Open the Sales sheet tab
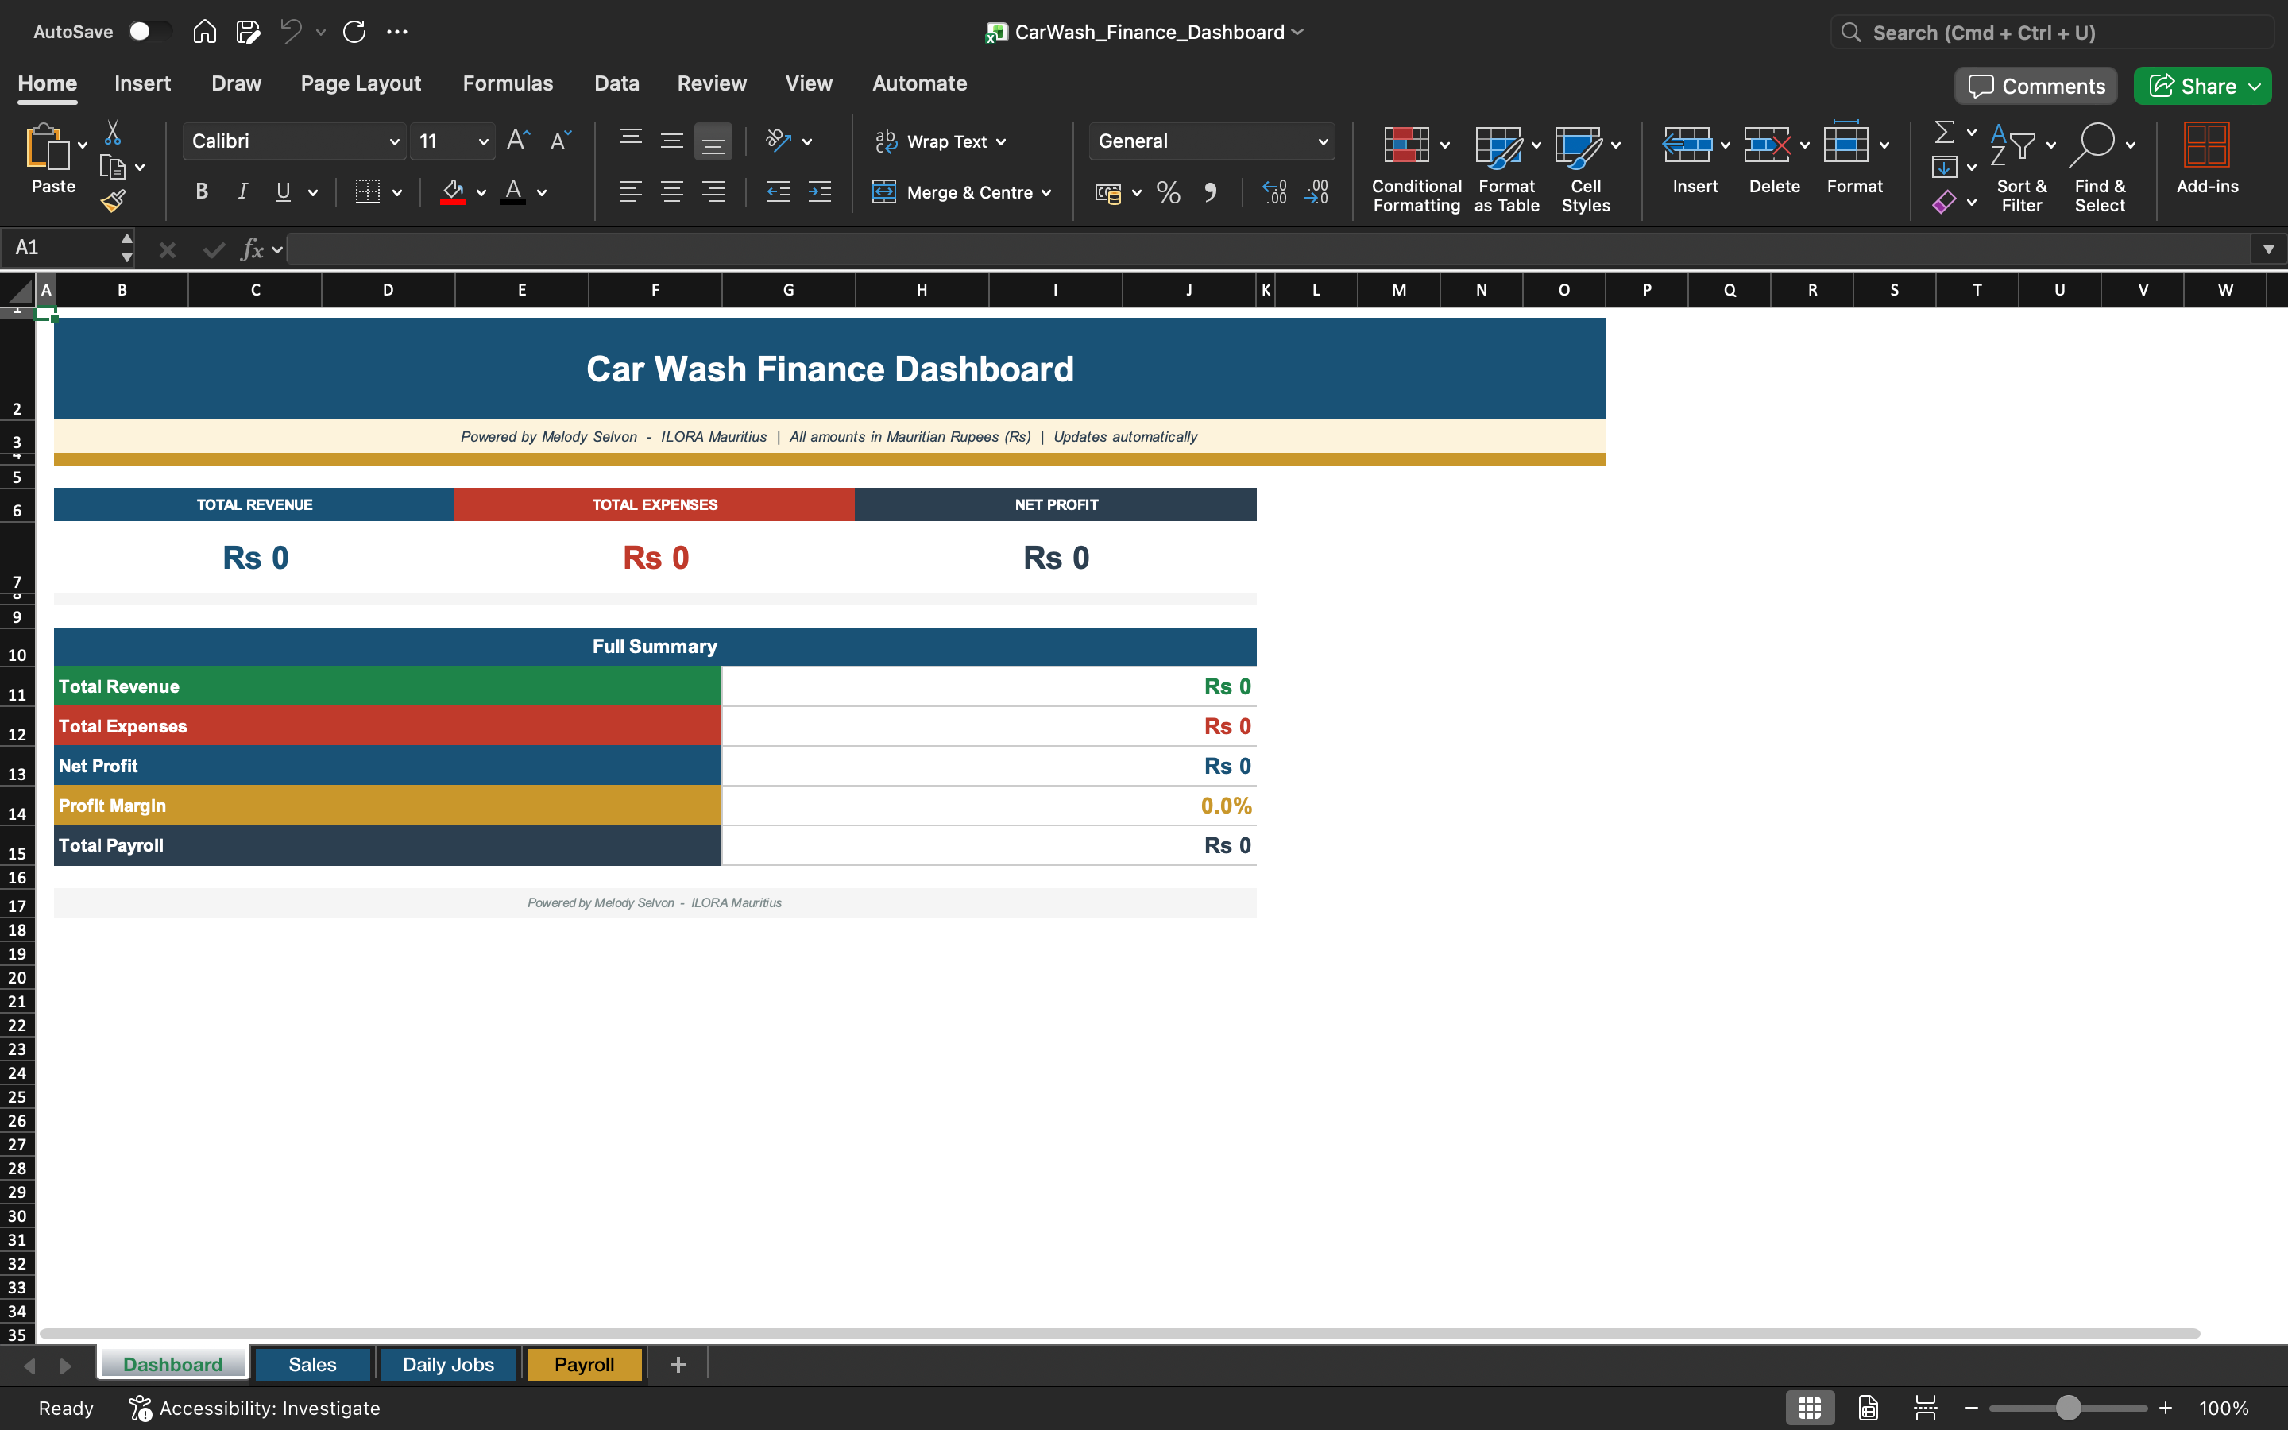 313,1364
